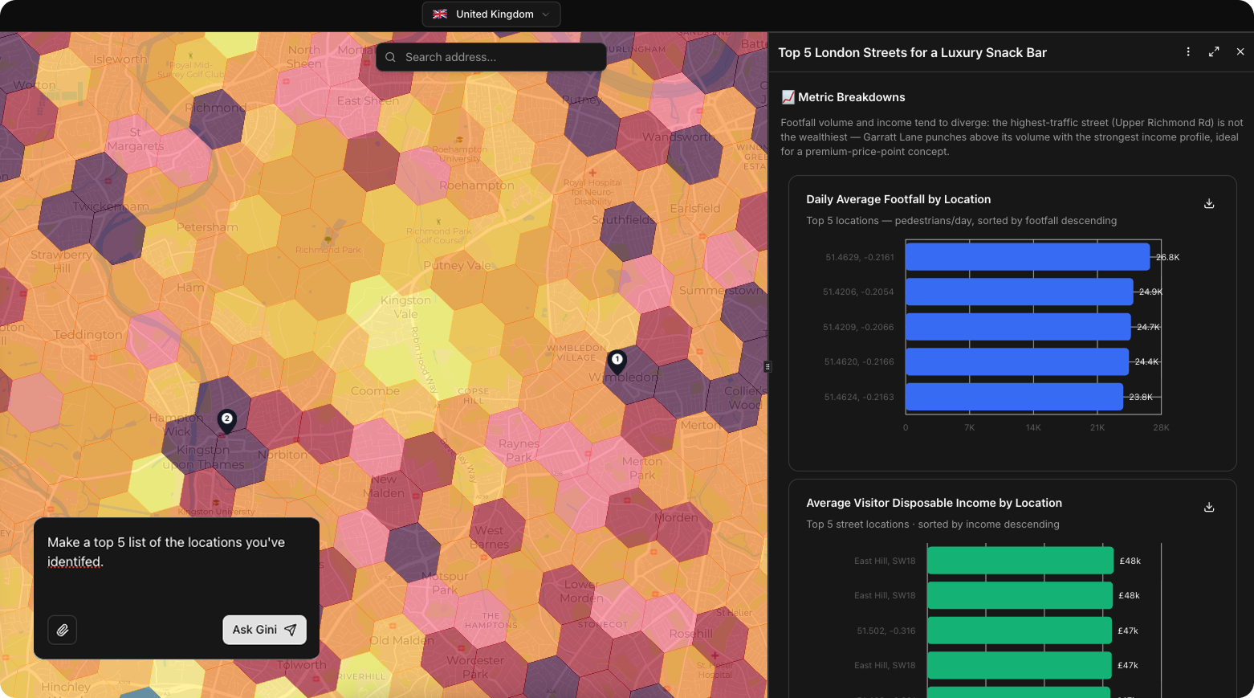Open the panel's three-dot options menu
This screenshot has width=1254, height=698.
(1188, 51)
